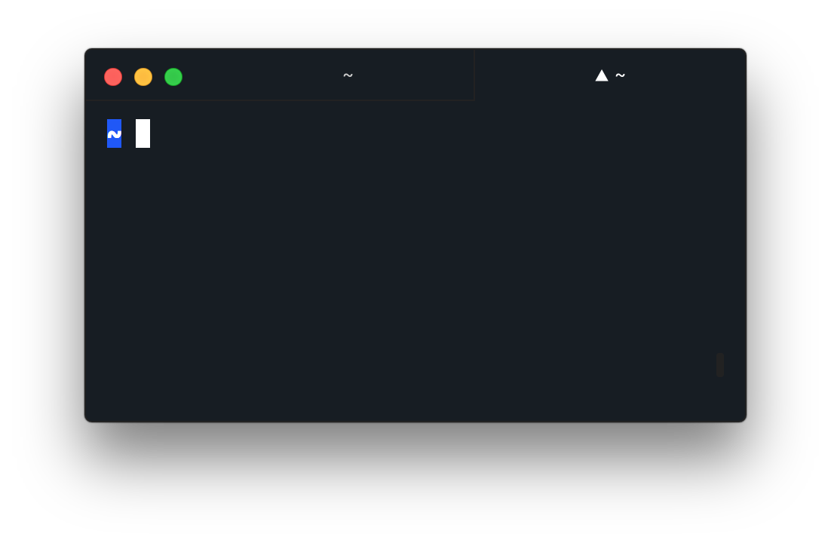Select the active tab with the triangle icon
831x543 pixels.
click(610, 75)
